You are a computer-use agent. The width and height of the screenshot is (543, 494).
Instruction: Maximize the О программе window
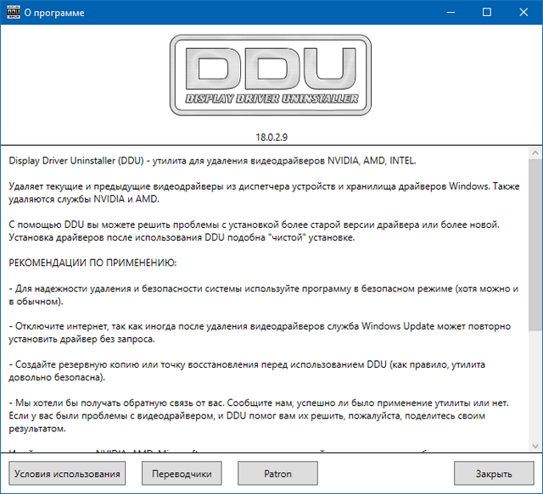[x=485, y=13]
